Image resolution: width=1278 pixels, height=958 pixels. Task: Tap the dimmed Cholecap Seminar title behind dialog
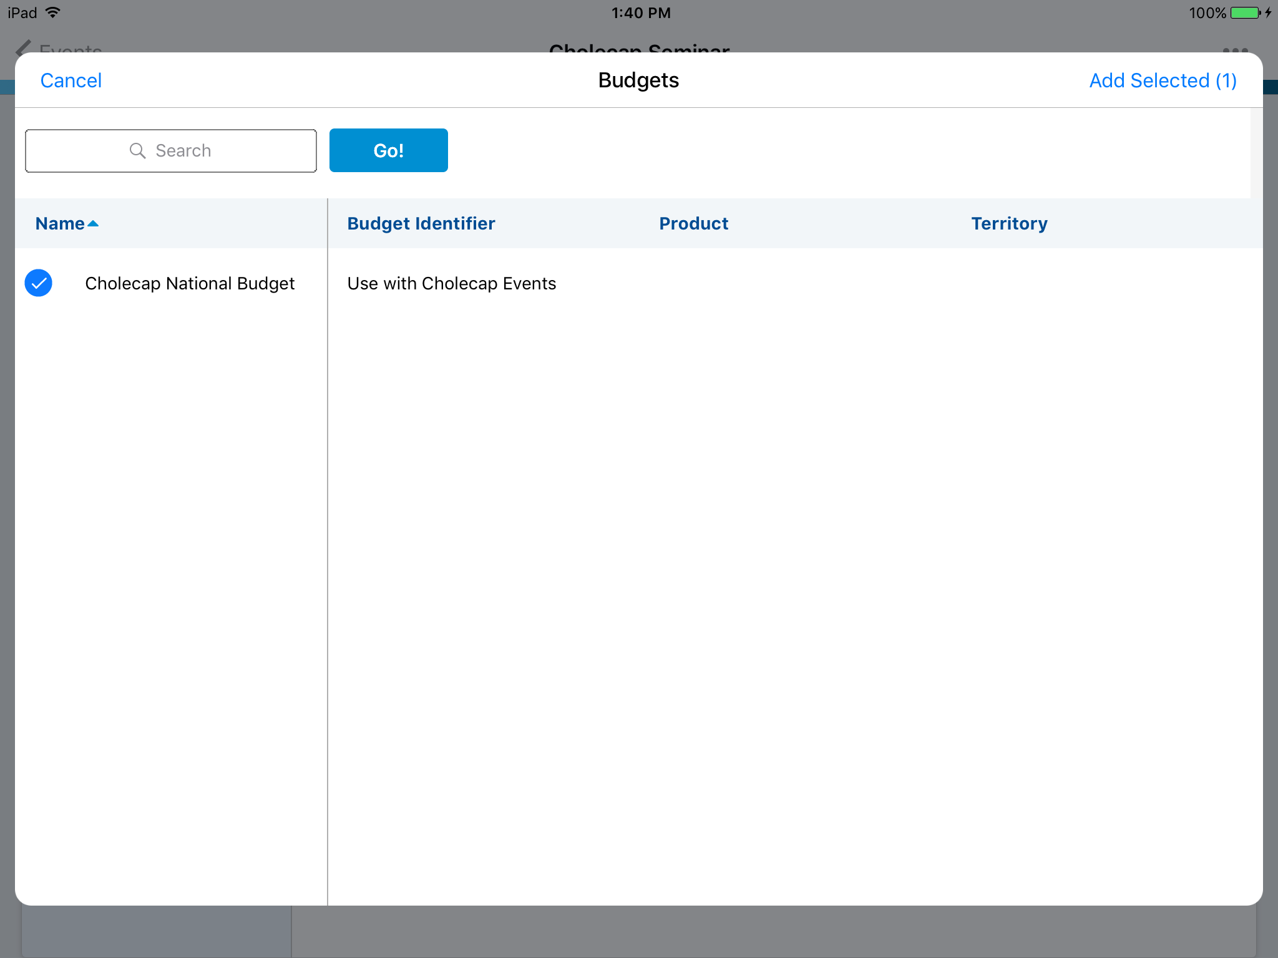coord(639,47)
